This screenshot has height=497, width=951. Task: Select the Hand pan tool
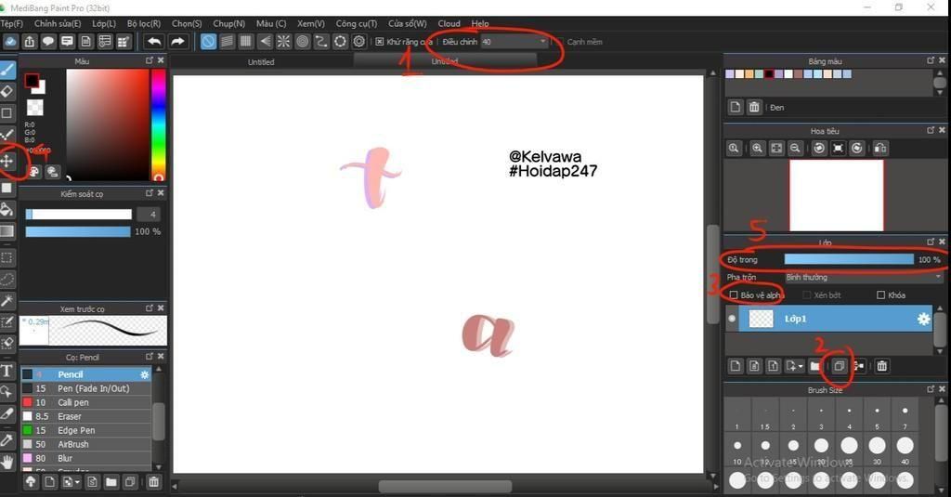(x=7, y=463)
